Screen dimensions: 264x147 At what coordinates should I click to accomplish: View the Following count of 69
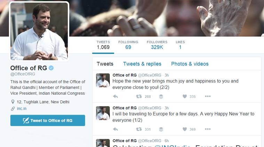click(128, 45)
